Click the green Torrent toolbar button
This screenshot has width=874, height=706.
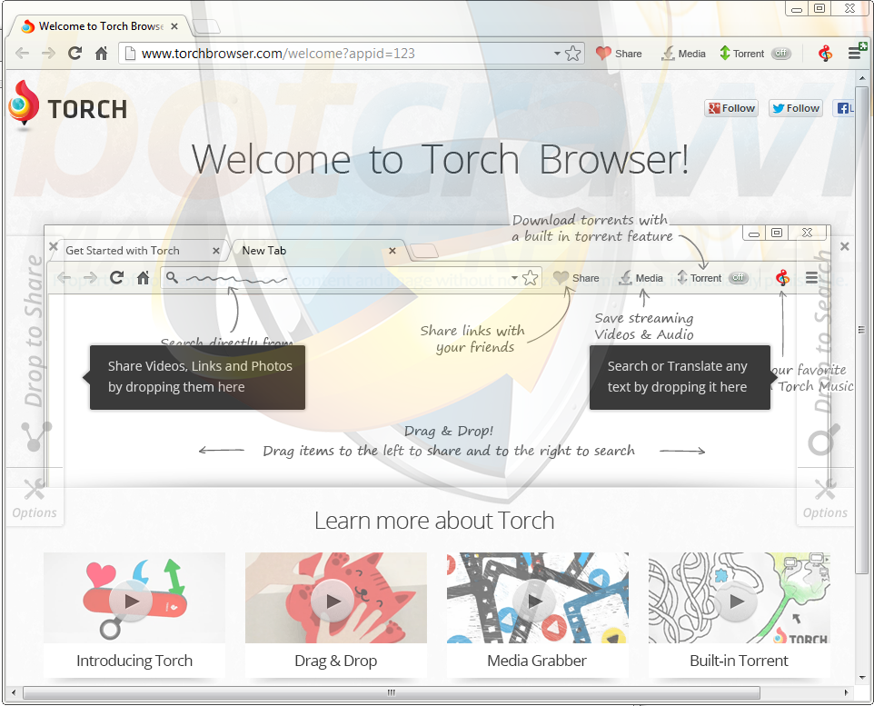742,54
